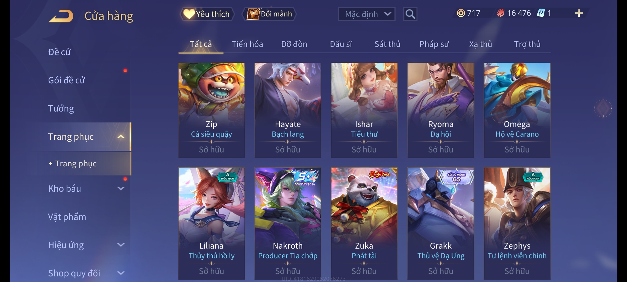Expand the Kho báu section
The height and width of the screenshot is (282, 627).
[121, 188]
